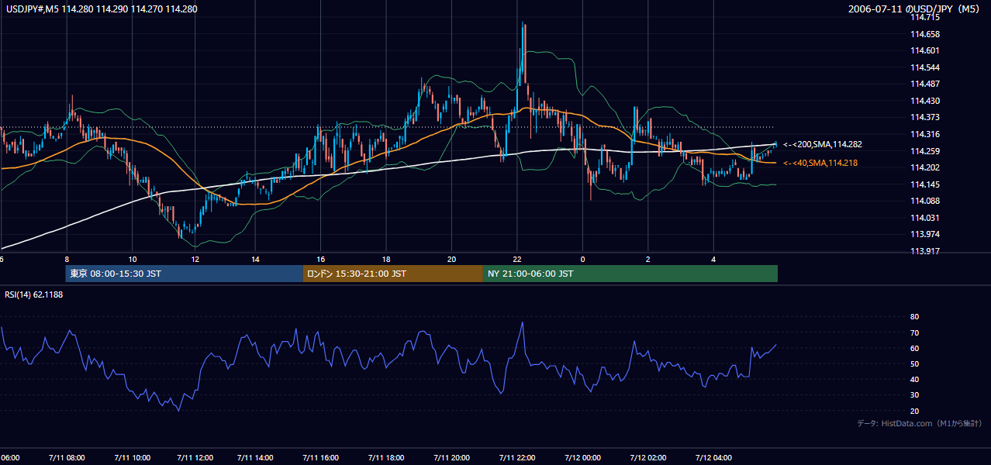991x465 pixels.
Task: Click hour tick 16 under price chart
Action: click(x=320, y=260)
